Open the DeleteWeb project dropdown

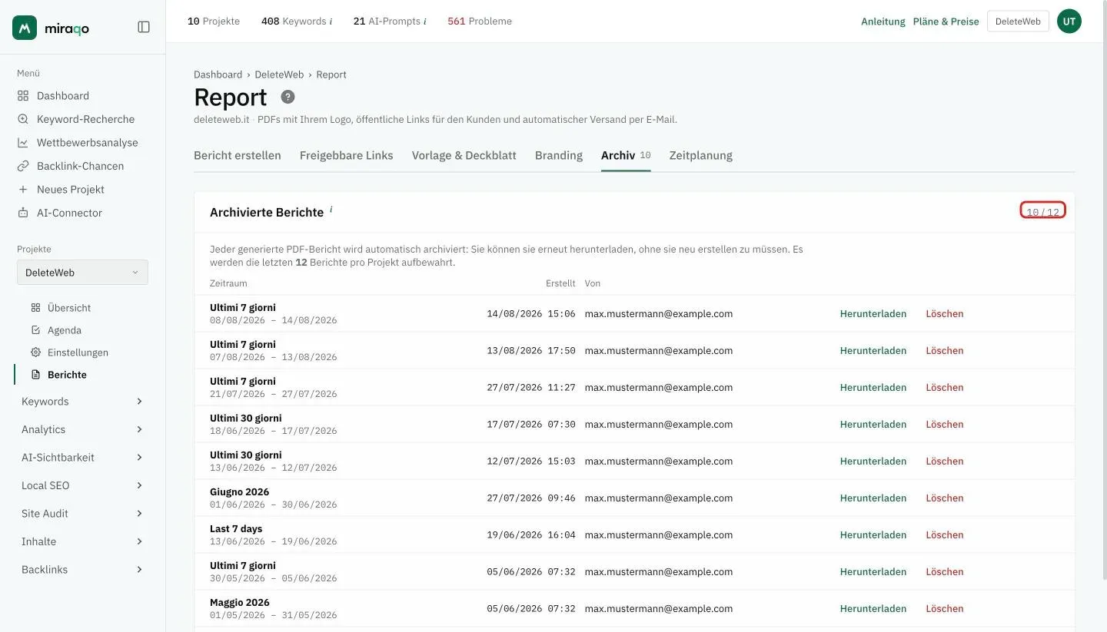tap(82, 273)
